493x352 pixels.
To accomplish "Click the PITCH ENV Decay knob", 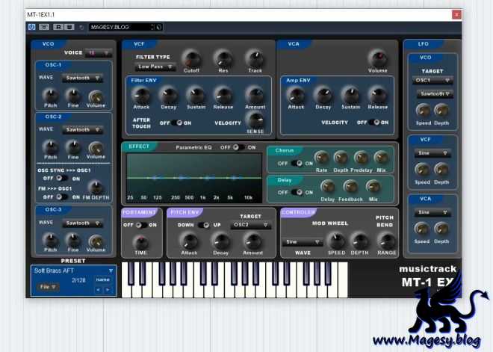I will pos(221,241).
